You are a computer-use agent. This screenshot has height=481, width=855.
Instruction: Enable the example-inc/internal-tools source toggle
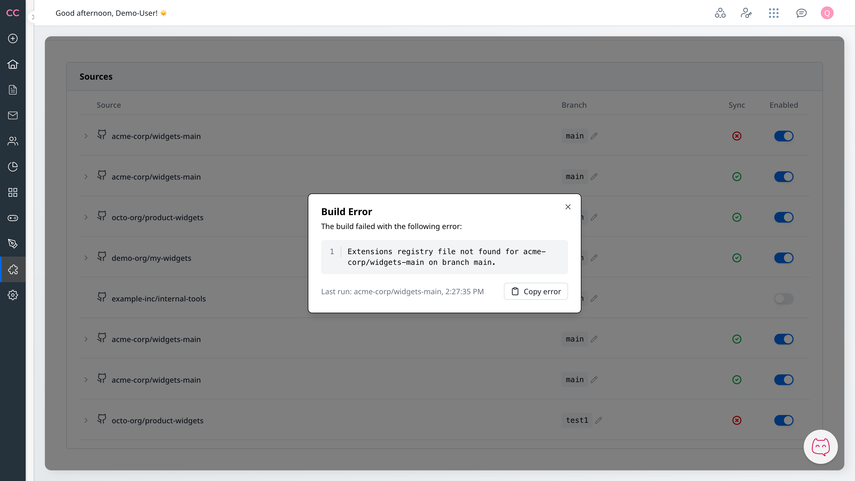[784, 298]
